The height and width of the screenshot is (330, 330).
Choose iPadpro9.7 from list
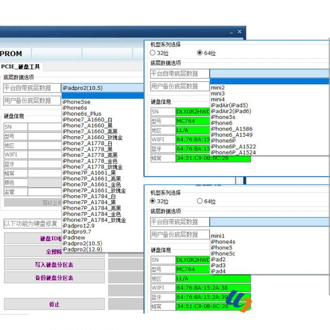tap(77, 232)
